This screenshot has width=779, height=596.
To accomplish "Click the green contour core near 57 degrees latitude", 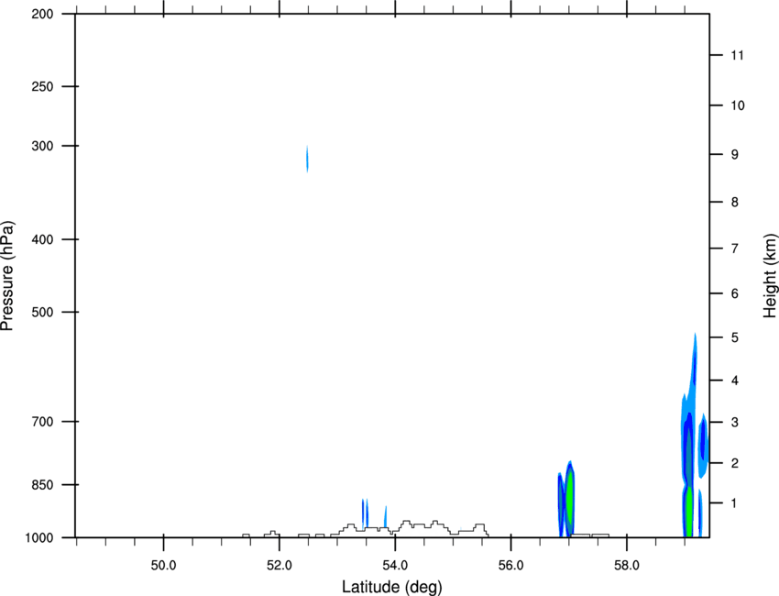I will pyautogui.click(x=570, y=500).
